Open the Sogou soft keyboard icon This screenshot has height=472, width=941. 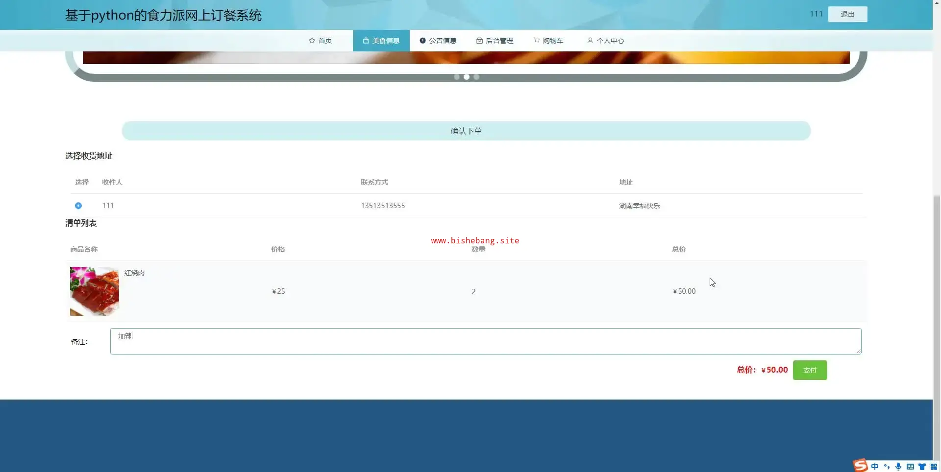910,467
